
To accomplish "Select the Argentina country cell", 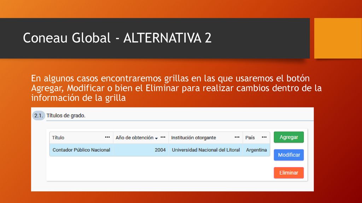I will tap(256, 150).
